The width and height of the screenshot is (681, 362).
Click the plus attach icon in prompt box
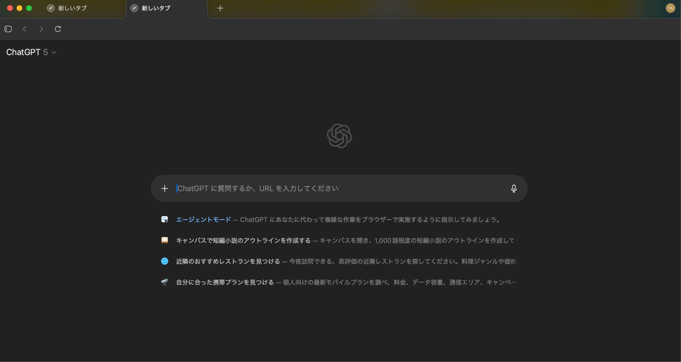165,189
